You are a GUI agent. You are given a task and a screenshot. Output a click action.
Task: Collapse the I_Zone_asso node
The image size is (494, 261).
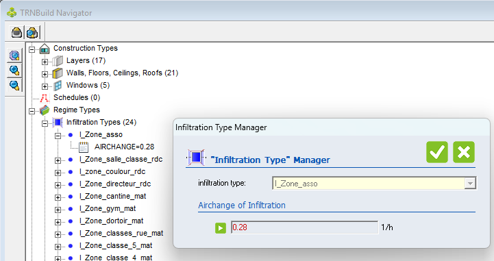tap(58, 136)
